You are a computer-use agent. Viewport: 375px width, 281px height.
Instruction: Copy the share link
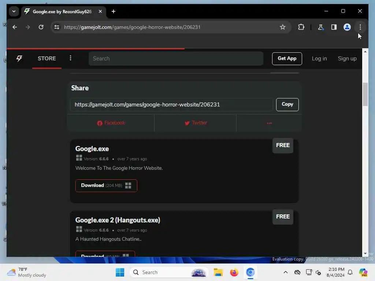(287, 104)
